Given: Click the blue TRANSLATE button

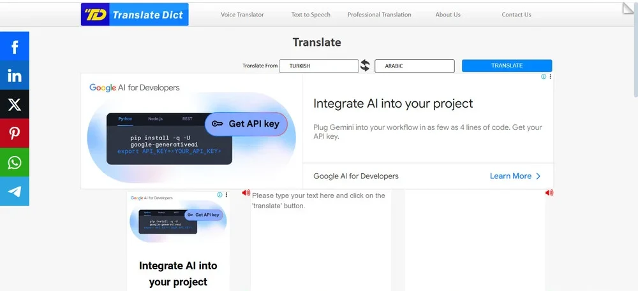Looking at the screenshot, I should [x=507, y=66].
